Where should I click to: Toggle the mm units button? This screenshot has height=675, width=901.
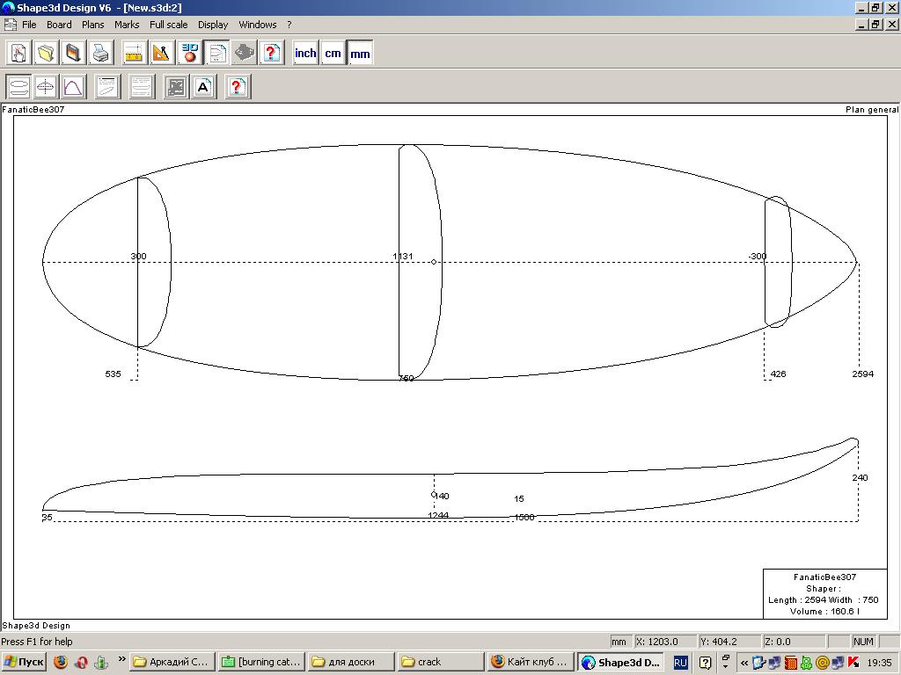(360, 54)
